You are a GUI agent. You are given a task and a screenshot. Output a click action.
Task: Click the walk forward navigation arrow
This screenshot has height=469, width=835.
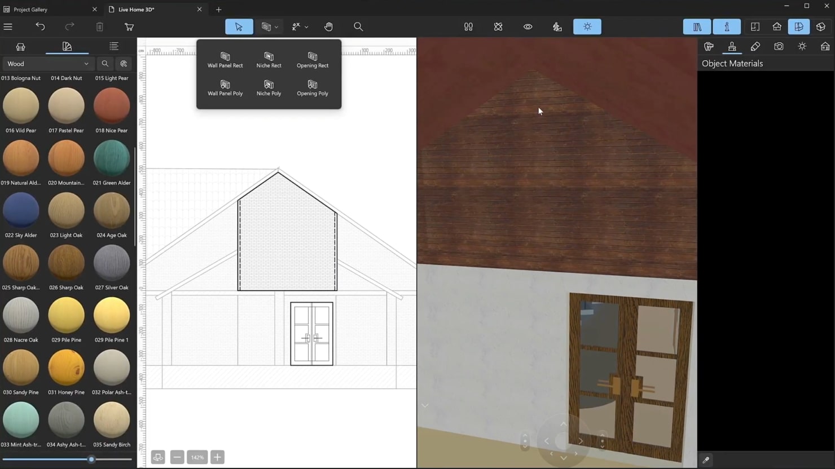tap(563, 424)
